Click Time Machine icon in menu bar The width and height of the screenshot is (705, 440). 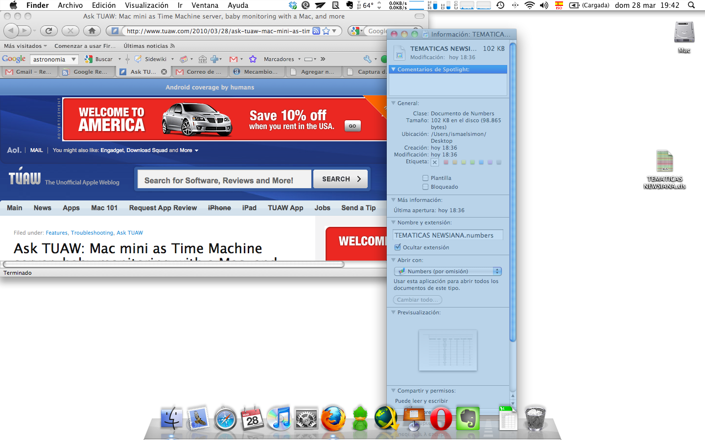(500, 5)
